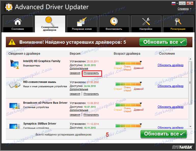
Task: Click the red count 5 in footer
Action: [107, 134]
